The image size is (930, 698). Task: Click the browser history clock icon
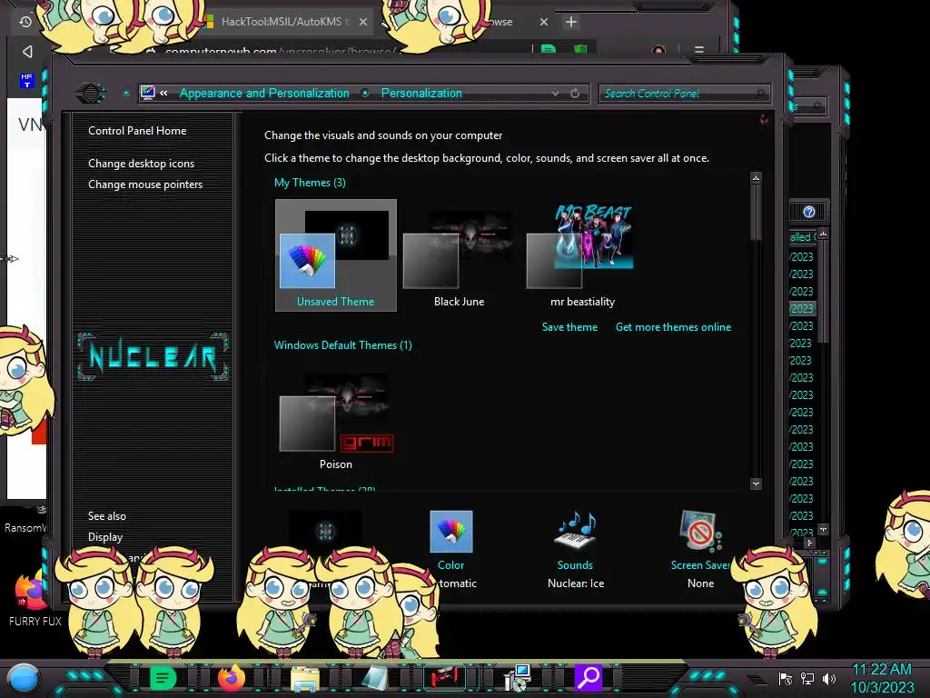pos(25,22)
